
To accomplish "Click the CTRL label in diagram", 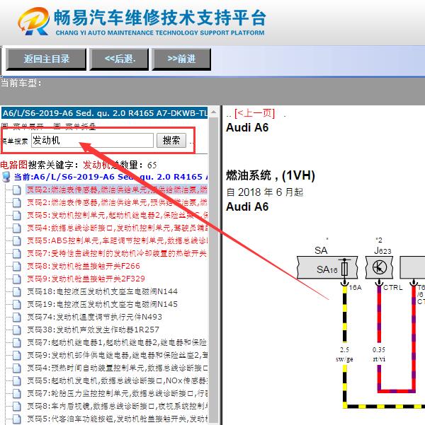I will click(x=392, y=288).
